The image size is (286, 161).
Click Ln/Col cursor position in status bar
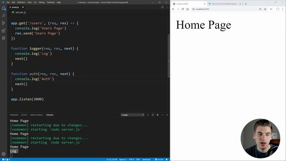(x=112, y=159)
